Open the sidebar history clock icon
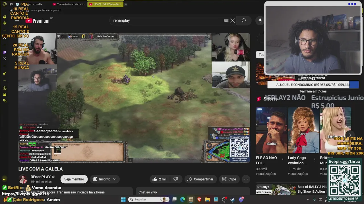The image size is (364, 204). coord(5,88)
